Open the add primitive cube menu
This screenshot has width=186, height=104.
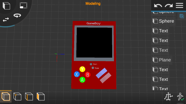tap(6, 6)
